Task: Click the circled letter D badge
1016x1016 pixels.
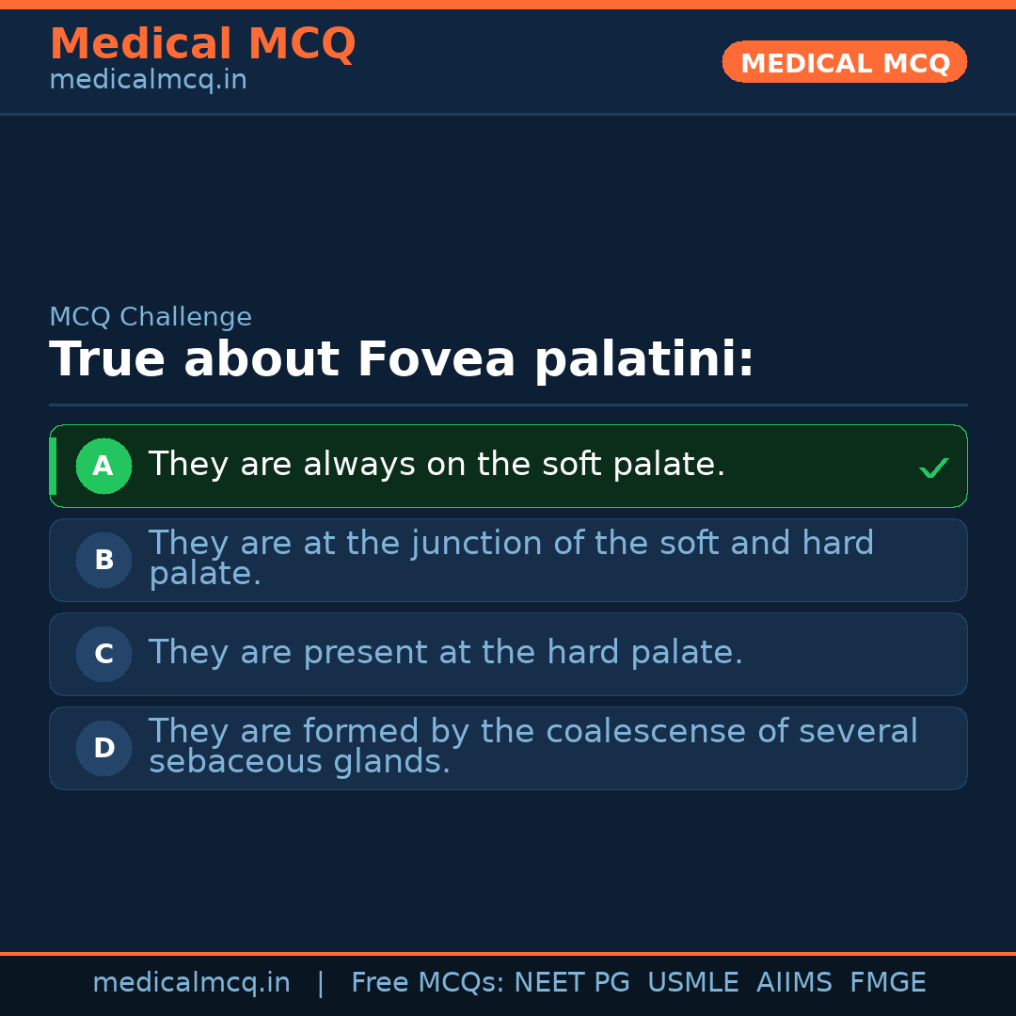Action: pos(103,748)
